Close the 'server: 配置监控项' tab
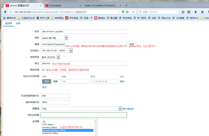 click(41, 6)
